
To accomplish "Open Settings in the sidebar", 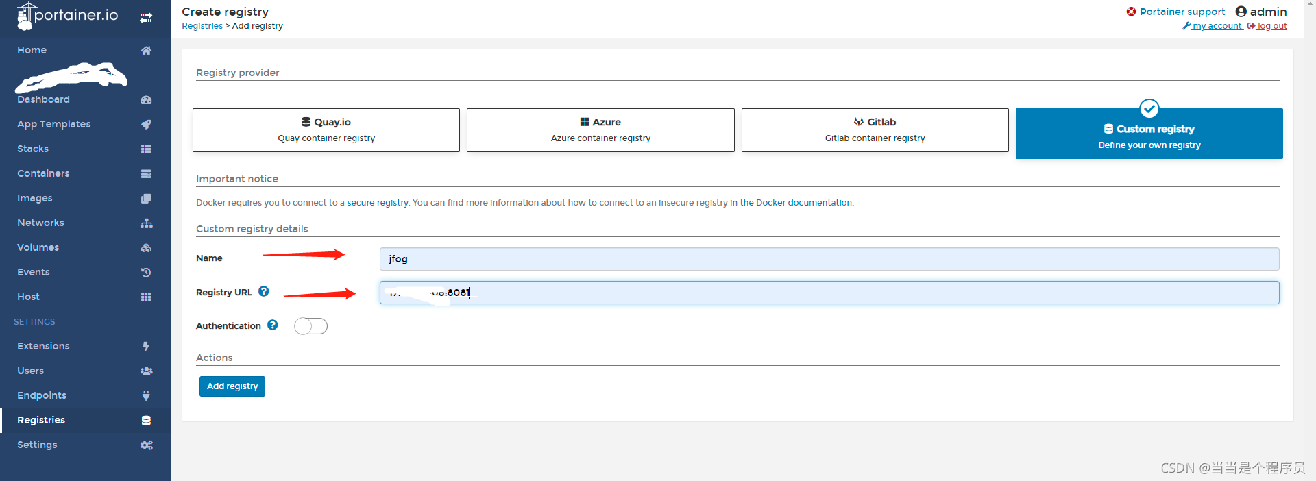I will coord(86,445).
